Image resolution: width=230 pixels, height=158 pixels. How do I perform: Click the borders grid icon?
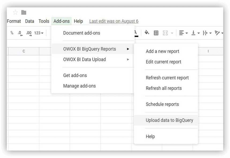(156, 33)
